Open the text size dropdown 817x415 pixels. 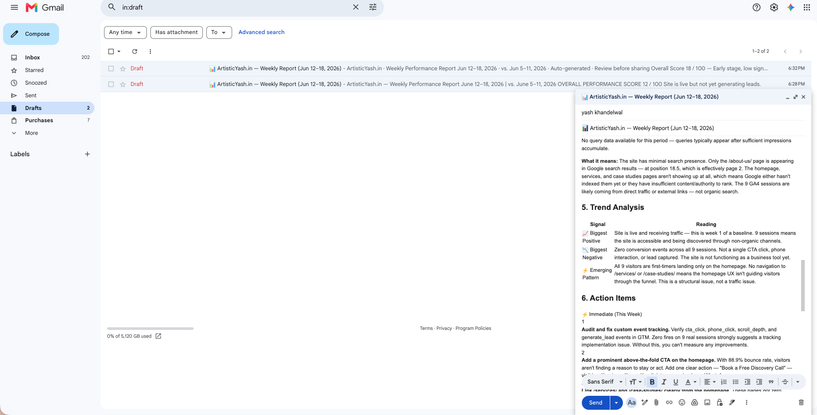[636, 382]
